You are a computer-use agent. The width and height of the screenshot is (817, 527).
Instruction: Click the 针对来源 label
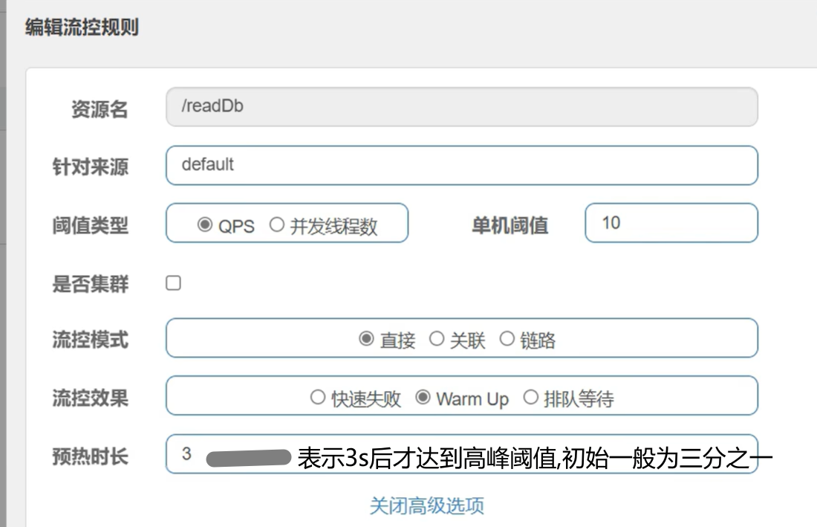[x=90, y=167]
